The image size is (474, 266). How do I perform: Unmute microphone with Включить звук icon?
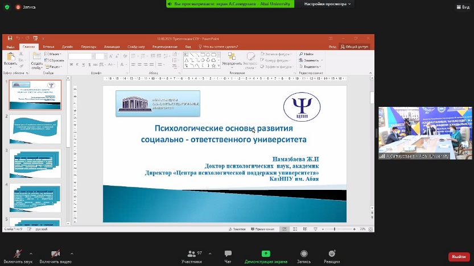(18, 253)
